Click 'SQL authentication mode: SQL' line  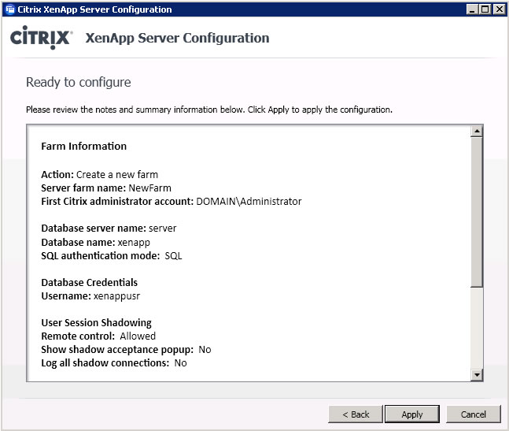tap(112, 256)
